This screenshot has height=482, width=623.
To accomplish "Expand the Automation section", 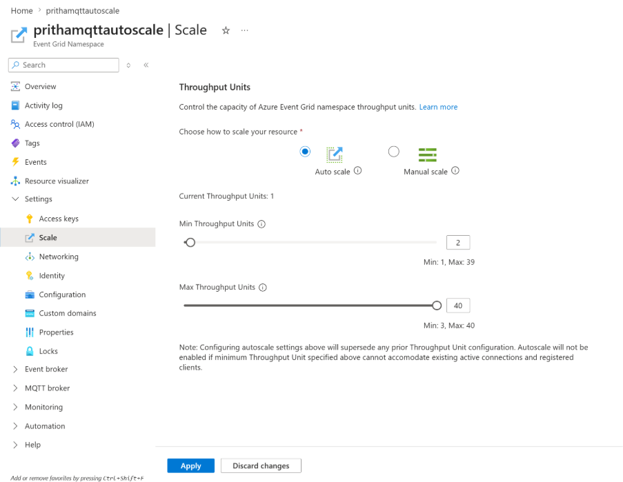I will (x=15, y=426).
